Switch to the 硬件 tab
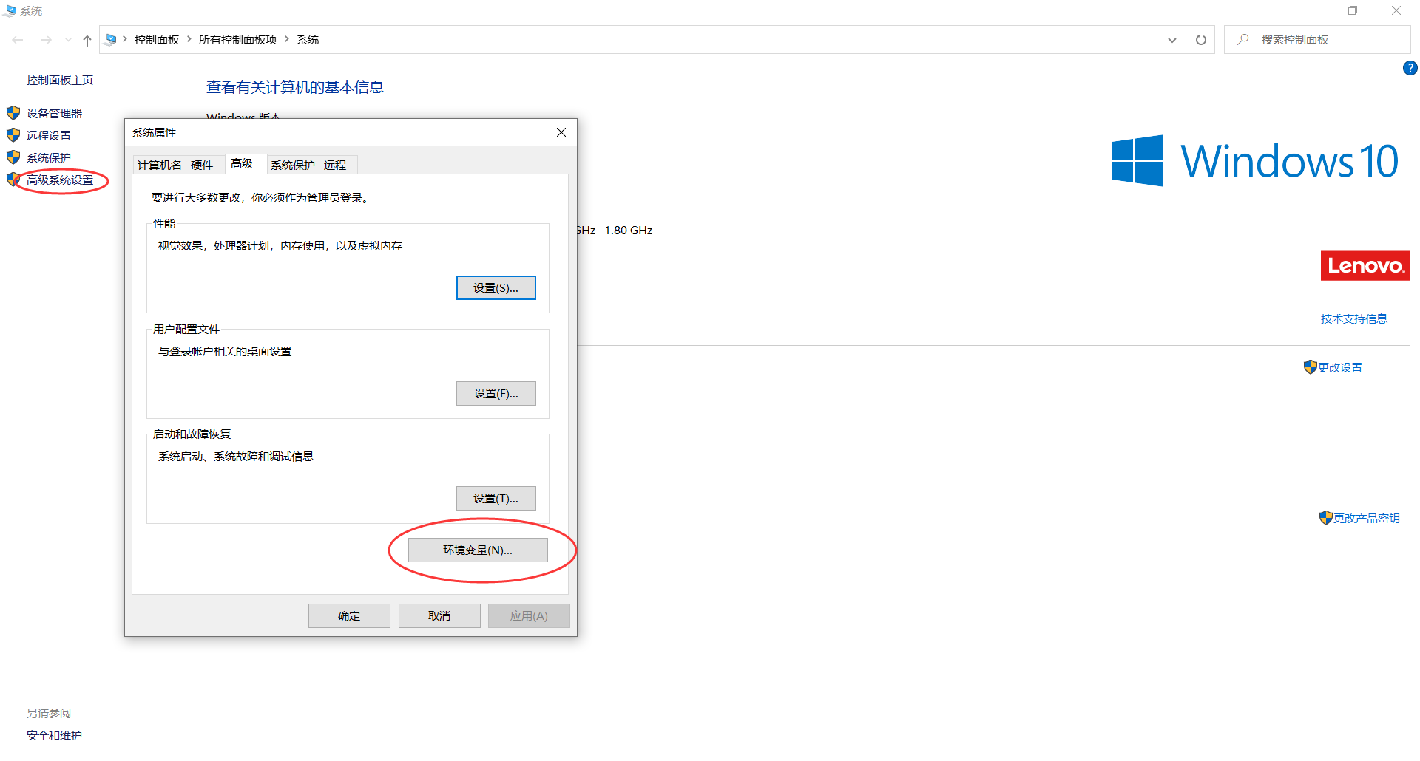The width and height of the screenshot is (1420, 761). 202,165
